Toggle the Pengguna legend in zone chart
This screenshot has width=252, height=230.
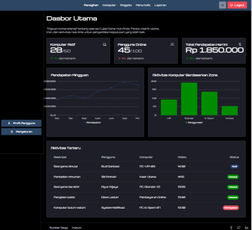click(194, 123)
